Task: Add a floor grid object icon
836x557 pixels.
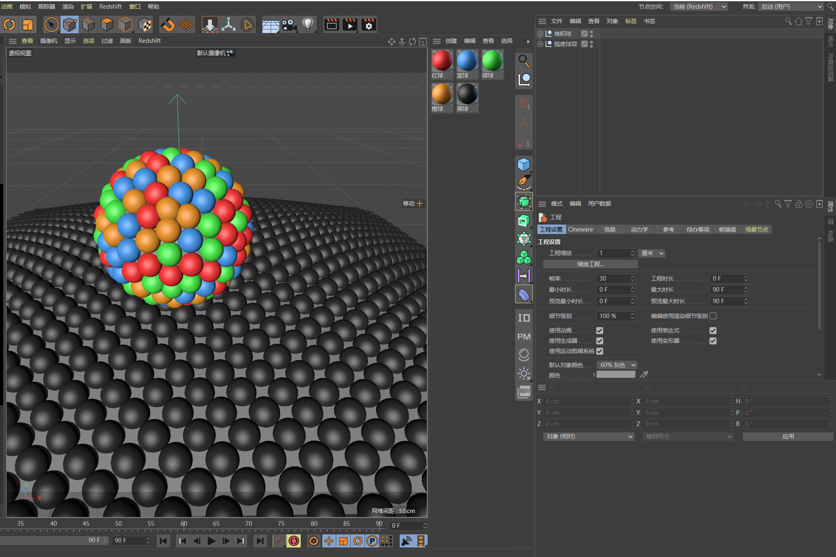Action: tap(271, 26)
